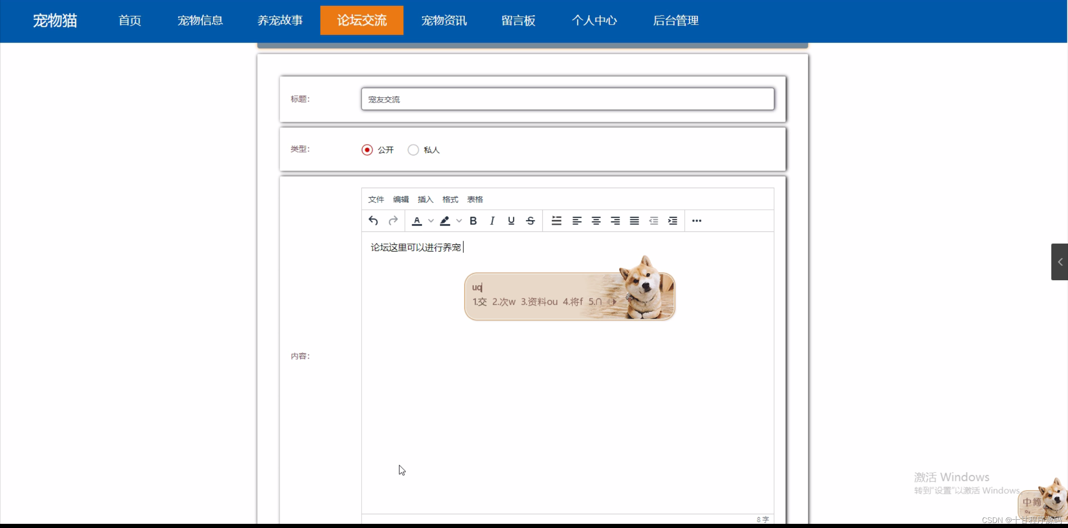The height and width of the screenshot is (528, 1068).
Task: Center align the text
Action: (x=596, y=221)
